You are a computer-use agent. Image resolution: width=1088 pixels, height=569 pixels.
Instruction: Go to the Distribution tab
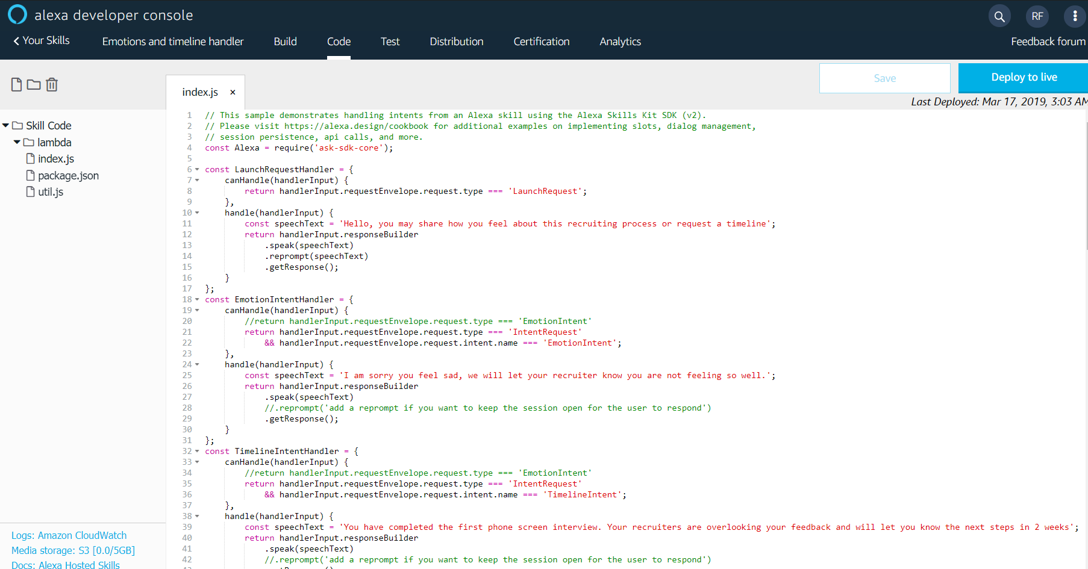click(457, 42)
